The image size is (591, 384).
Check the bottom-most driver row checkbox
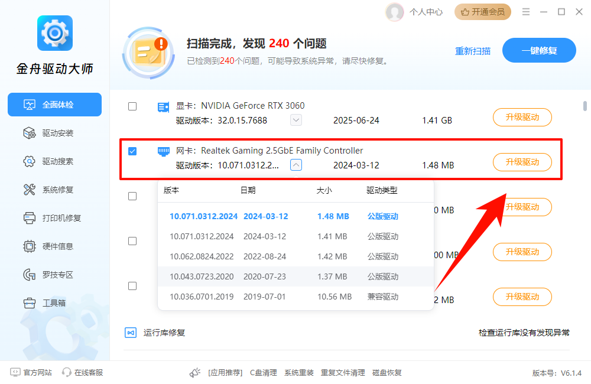pos(132,285)
